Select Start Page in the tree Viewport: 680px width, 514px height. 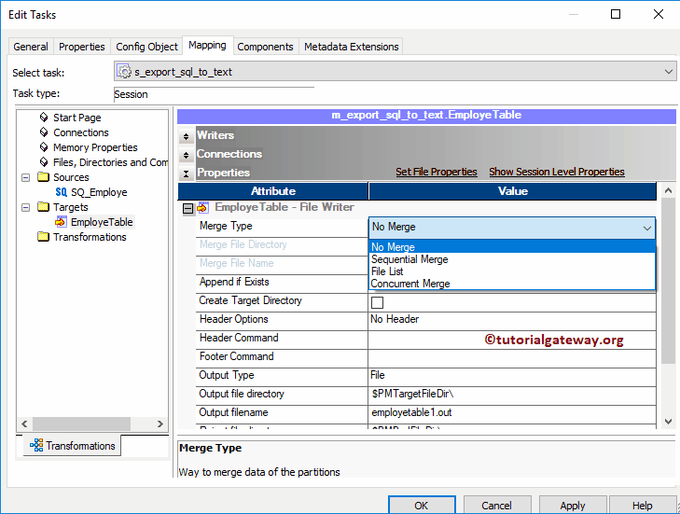coord(76,118)
